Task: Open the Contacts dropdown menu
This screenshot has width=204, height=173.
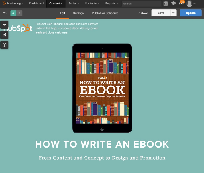Action: tap(92, 3)
